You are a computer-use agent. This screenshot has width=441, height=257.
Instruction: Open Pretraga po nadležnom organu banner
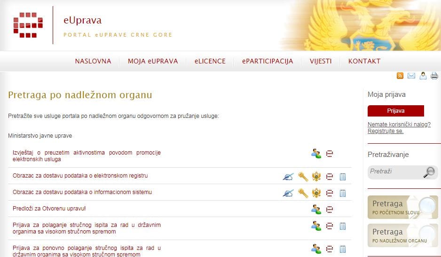pos(403,235)
